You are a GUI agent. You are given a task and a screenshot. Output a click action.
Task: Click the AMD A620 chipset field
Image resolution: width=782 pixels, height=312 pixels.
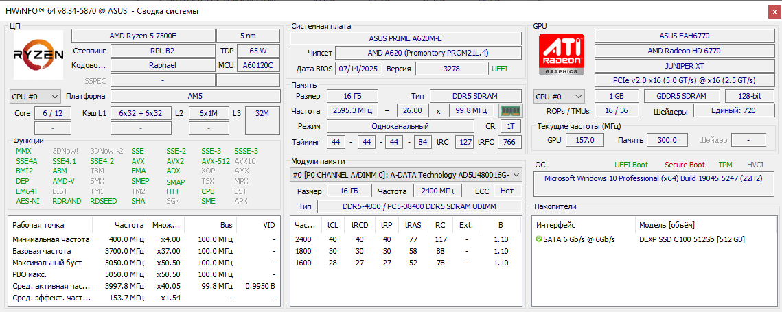tap(428, 52)
